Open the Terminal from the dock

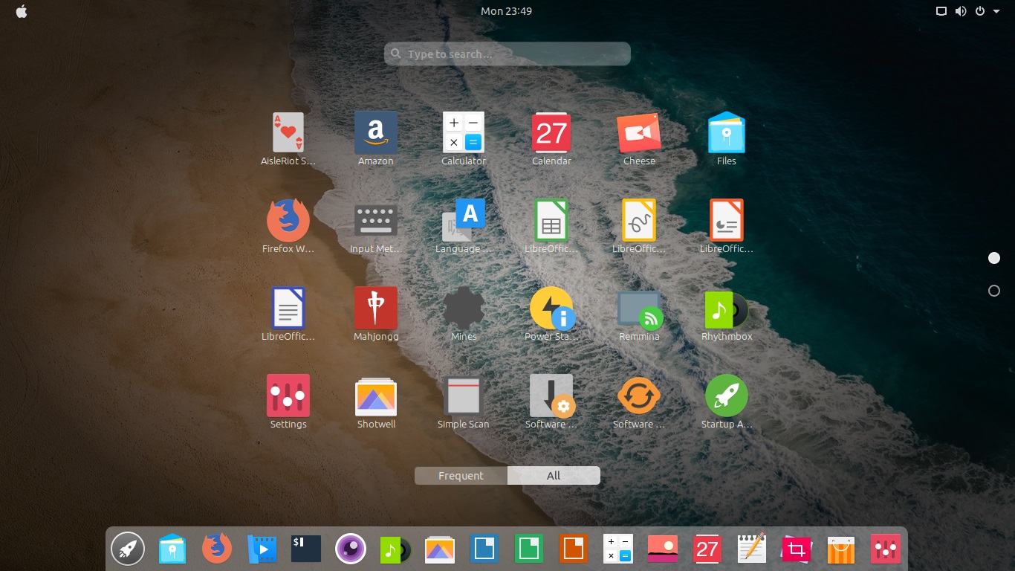(x=306, y=549)
